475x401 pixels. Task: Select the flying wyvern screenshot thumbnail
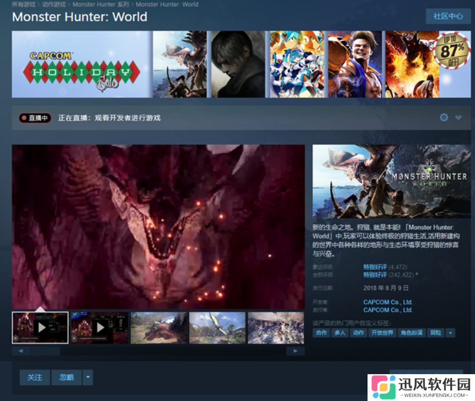click(x=217, y=328)
